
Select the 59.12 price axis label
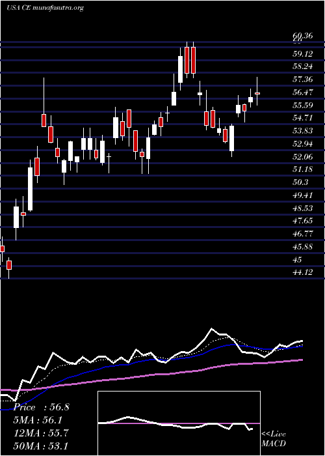303,54
